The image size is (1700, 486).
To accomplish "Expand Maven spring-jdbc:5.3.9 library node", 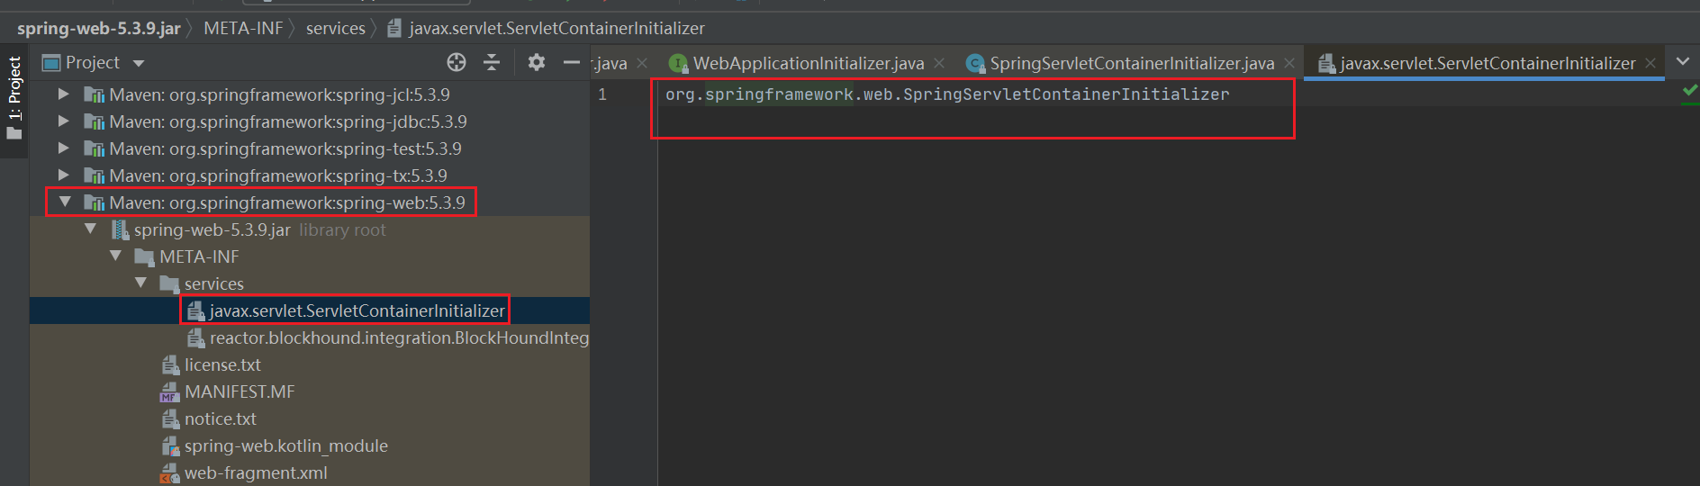I will point(63,121).
